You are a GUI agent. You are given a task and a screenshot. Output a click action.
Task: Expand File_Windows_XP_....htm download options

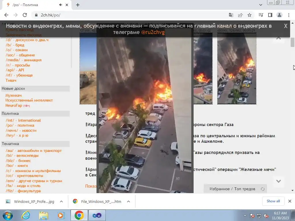(128, 201)
